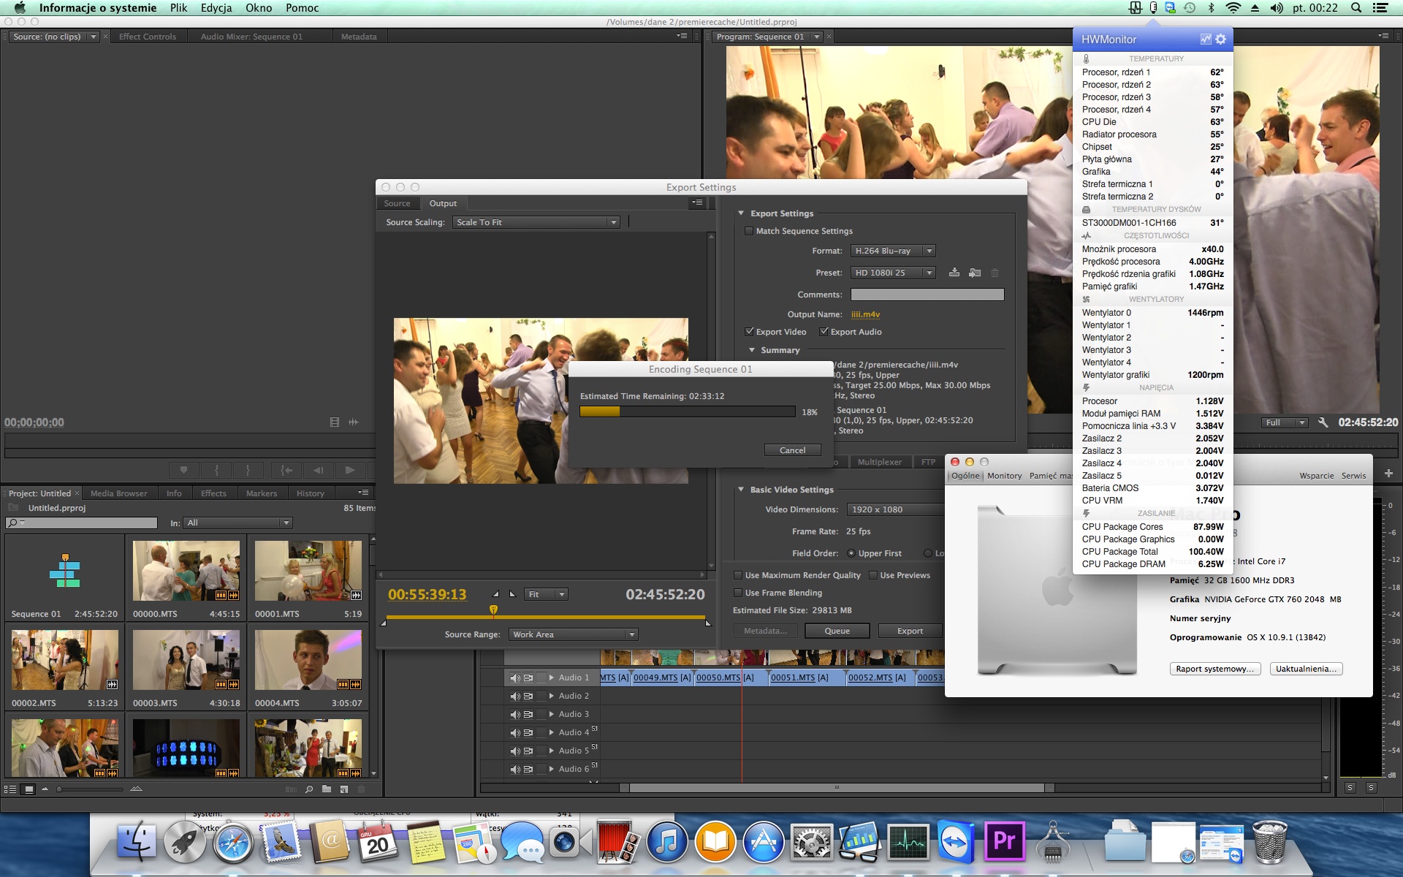
Task: Open the Project panel In: All dropdown
Action: coord(238,523)
